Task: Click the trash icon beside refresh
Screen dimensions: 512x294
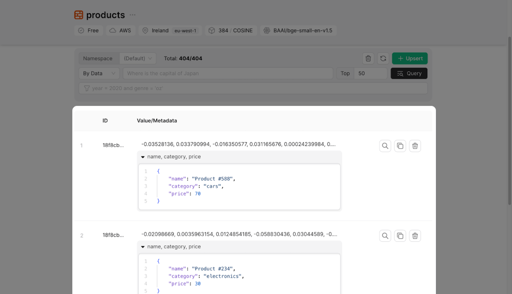Action: point(368,58)
